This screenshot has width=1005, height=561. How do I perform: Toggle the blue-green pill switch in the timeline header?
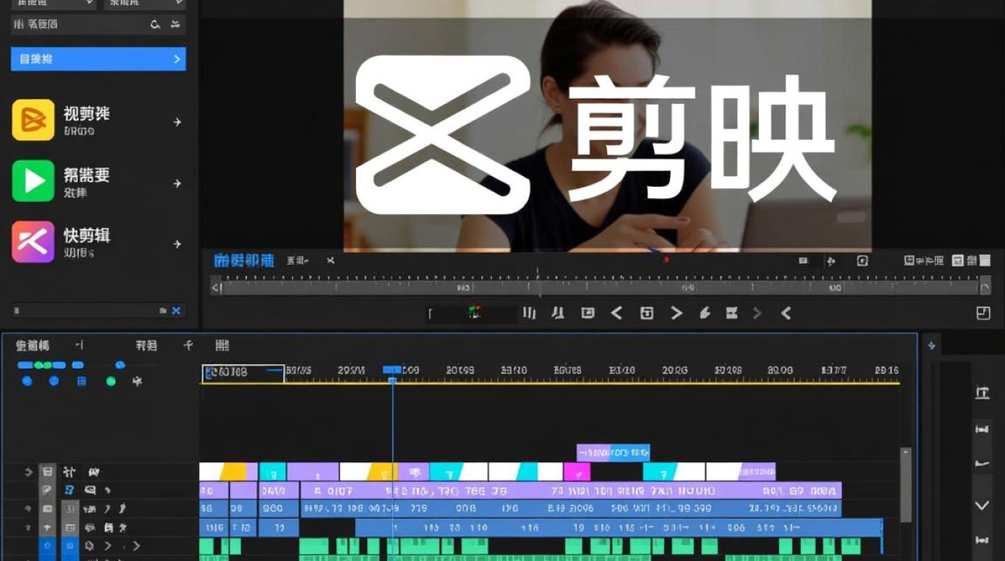(x=42, y=365)
